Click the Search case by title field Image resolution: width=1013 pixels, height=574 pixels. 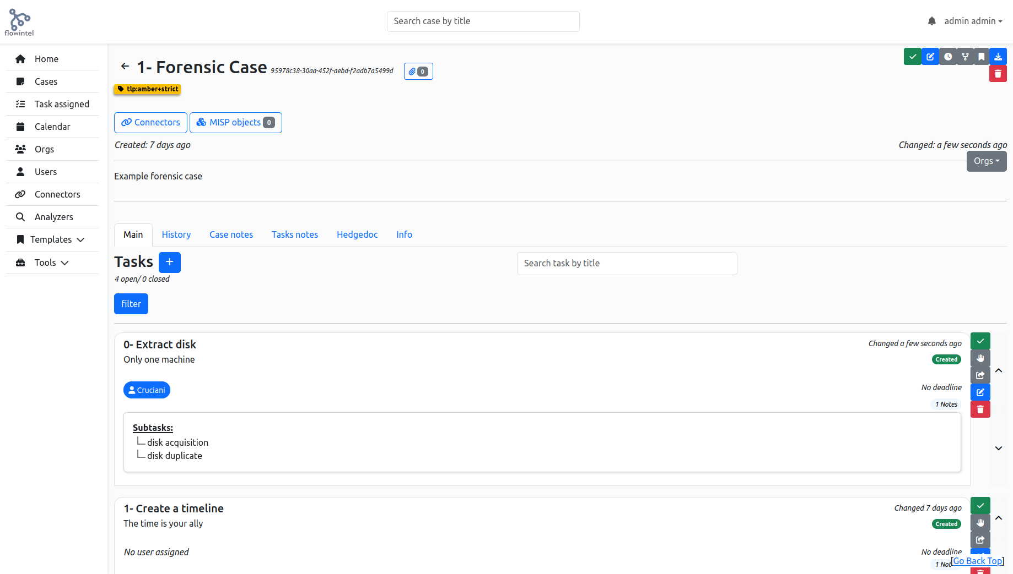point(483,21)
